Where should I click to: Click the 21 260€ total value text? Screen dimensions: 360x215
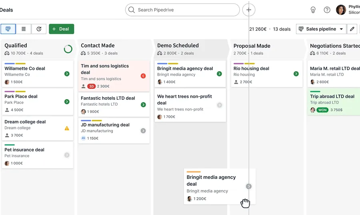[258, 29]
